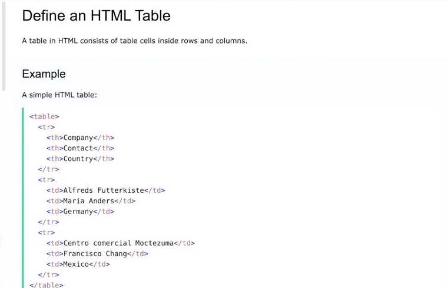Image resolution: width=448 pixels, height=288 pixels.
Task: Click the word Country in the code
Action: tap(78, 159)
